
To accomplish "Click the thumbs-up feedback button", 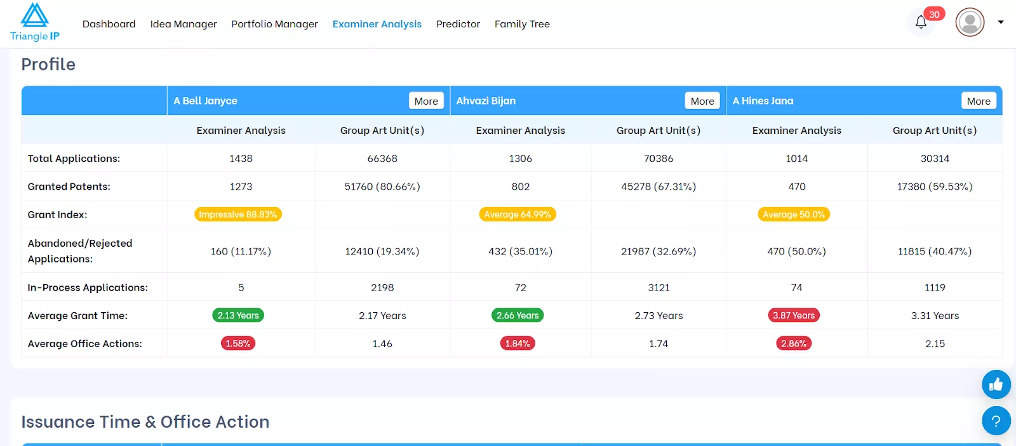I will click(x=996, y=384).
